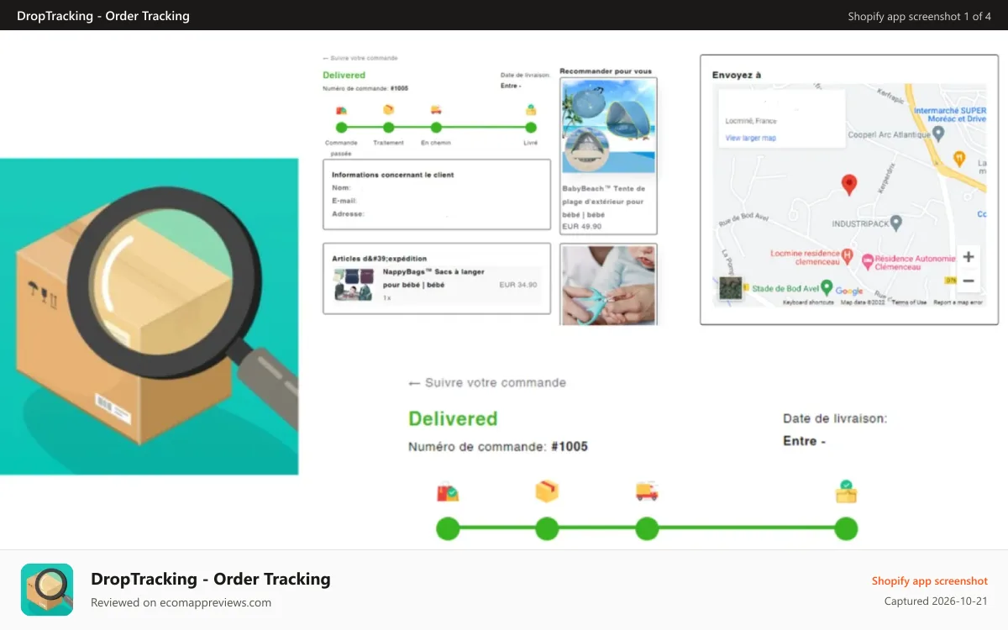
Task: Click the EUR 34.90 price
Action: (x=517, y=285)
